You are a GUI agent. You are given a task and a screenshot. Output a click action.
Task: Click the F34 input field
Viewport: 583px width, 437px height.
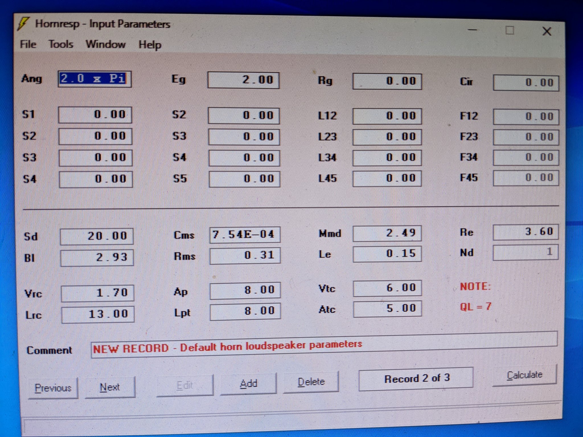[526, 158]
